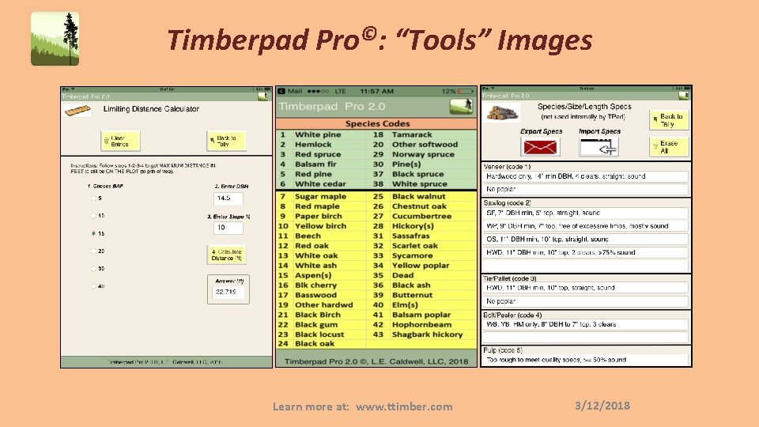Click the Bolt/Peeler 'WB, YB, HM only' field
The image size is (759, 427).
pyautogui.click(x=585, y=324)
